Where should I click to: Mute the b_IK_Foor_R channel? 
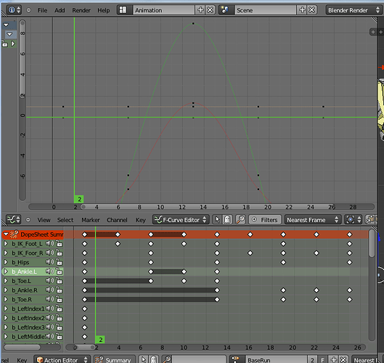click(49, 253)
